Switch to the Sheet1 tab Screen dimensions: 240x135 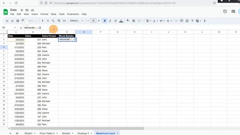28,133
